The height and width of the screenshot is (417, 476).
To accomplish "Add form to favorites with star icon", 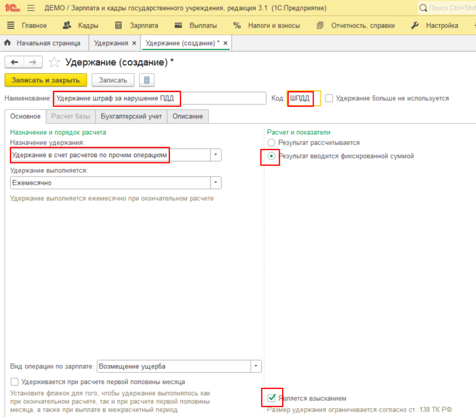I will coord(54,62).
